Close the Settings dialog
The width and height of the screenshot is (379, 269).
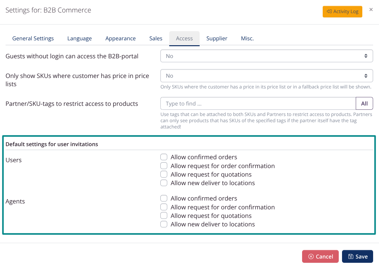click(x=371, y=10)
